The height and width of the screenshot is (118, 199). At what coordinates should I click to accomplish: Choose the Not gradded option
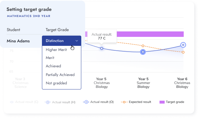click(56, 83)
